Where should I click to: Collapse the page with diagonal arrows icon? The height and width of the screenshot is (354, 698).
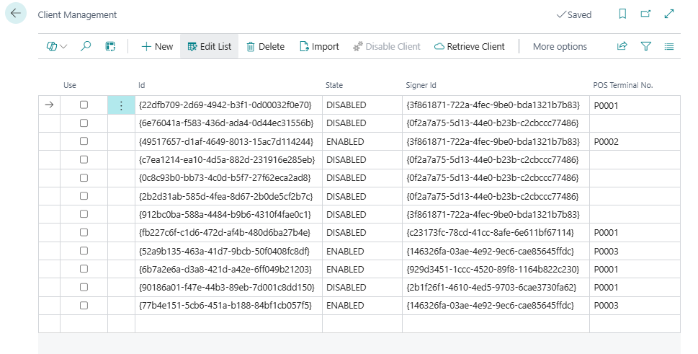[669, 14]
